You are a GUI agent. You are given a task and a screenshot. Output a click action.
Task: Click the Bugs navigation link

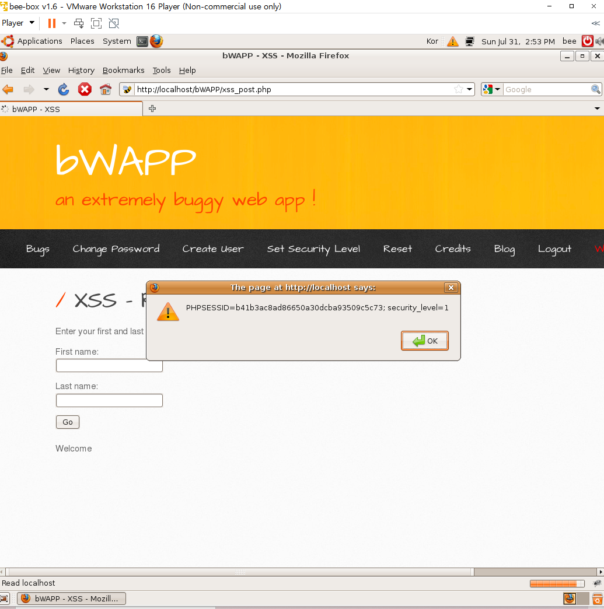point(38,249)
